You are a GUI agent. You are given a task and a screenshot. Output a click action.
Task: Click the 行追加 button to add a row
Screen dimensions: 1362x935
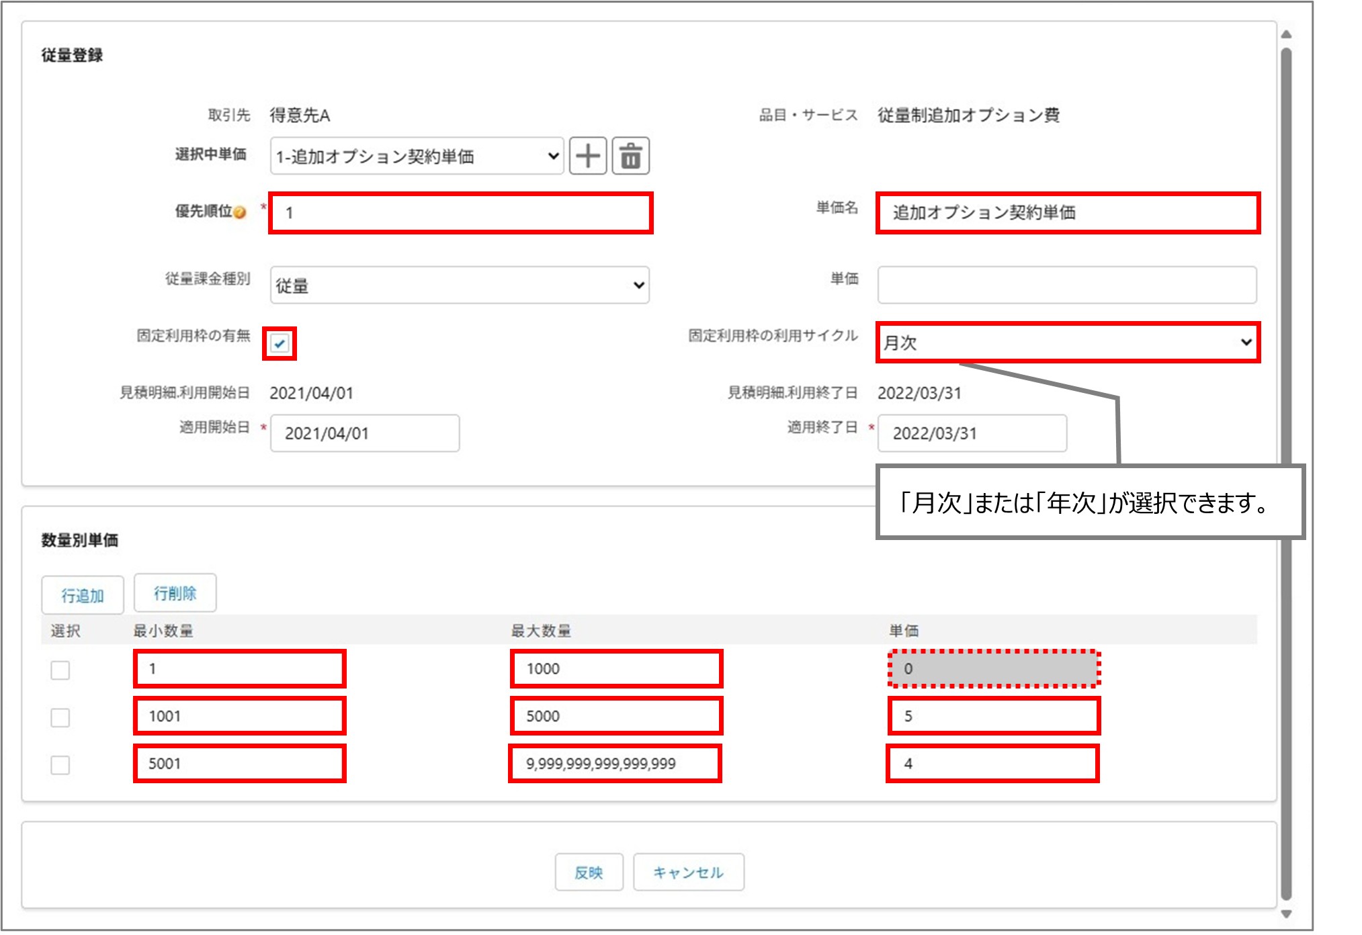(83, 593)
